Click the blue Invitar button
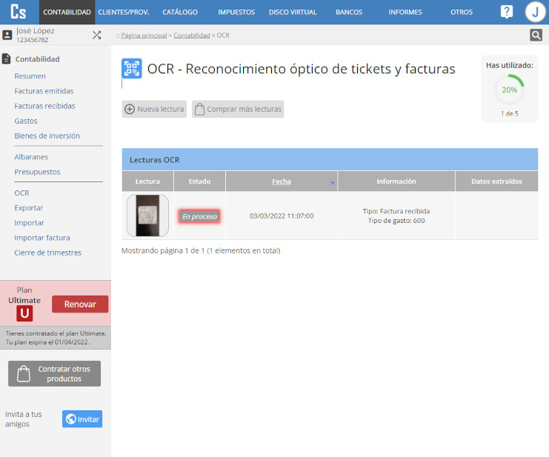Screen dimensions: 549x457 [x=82, y=419]
